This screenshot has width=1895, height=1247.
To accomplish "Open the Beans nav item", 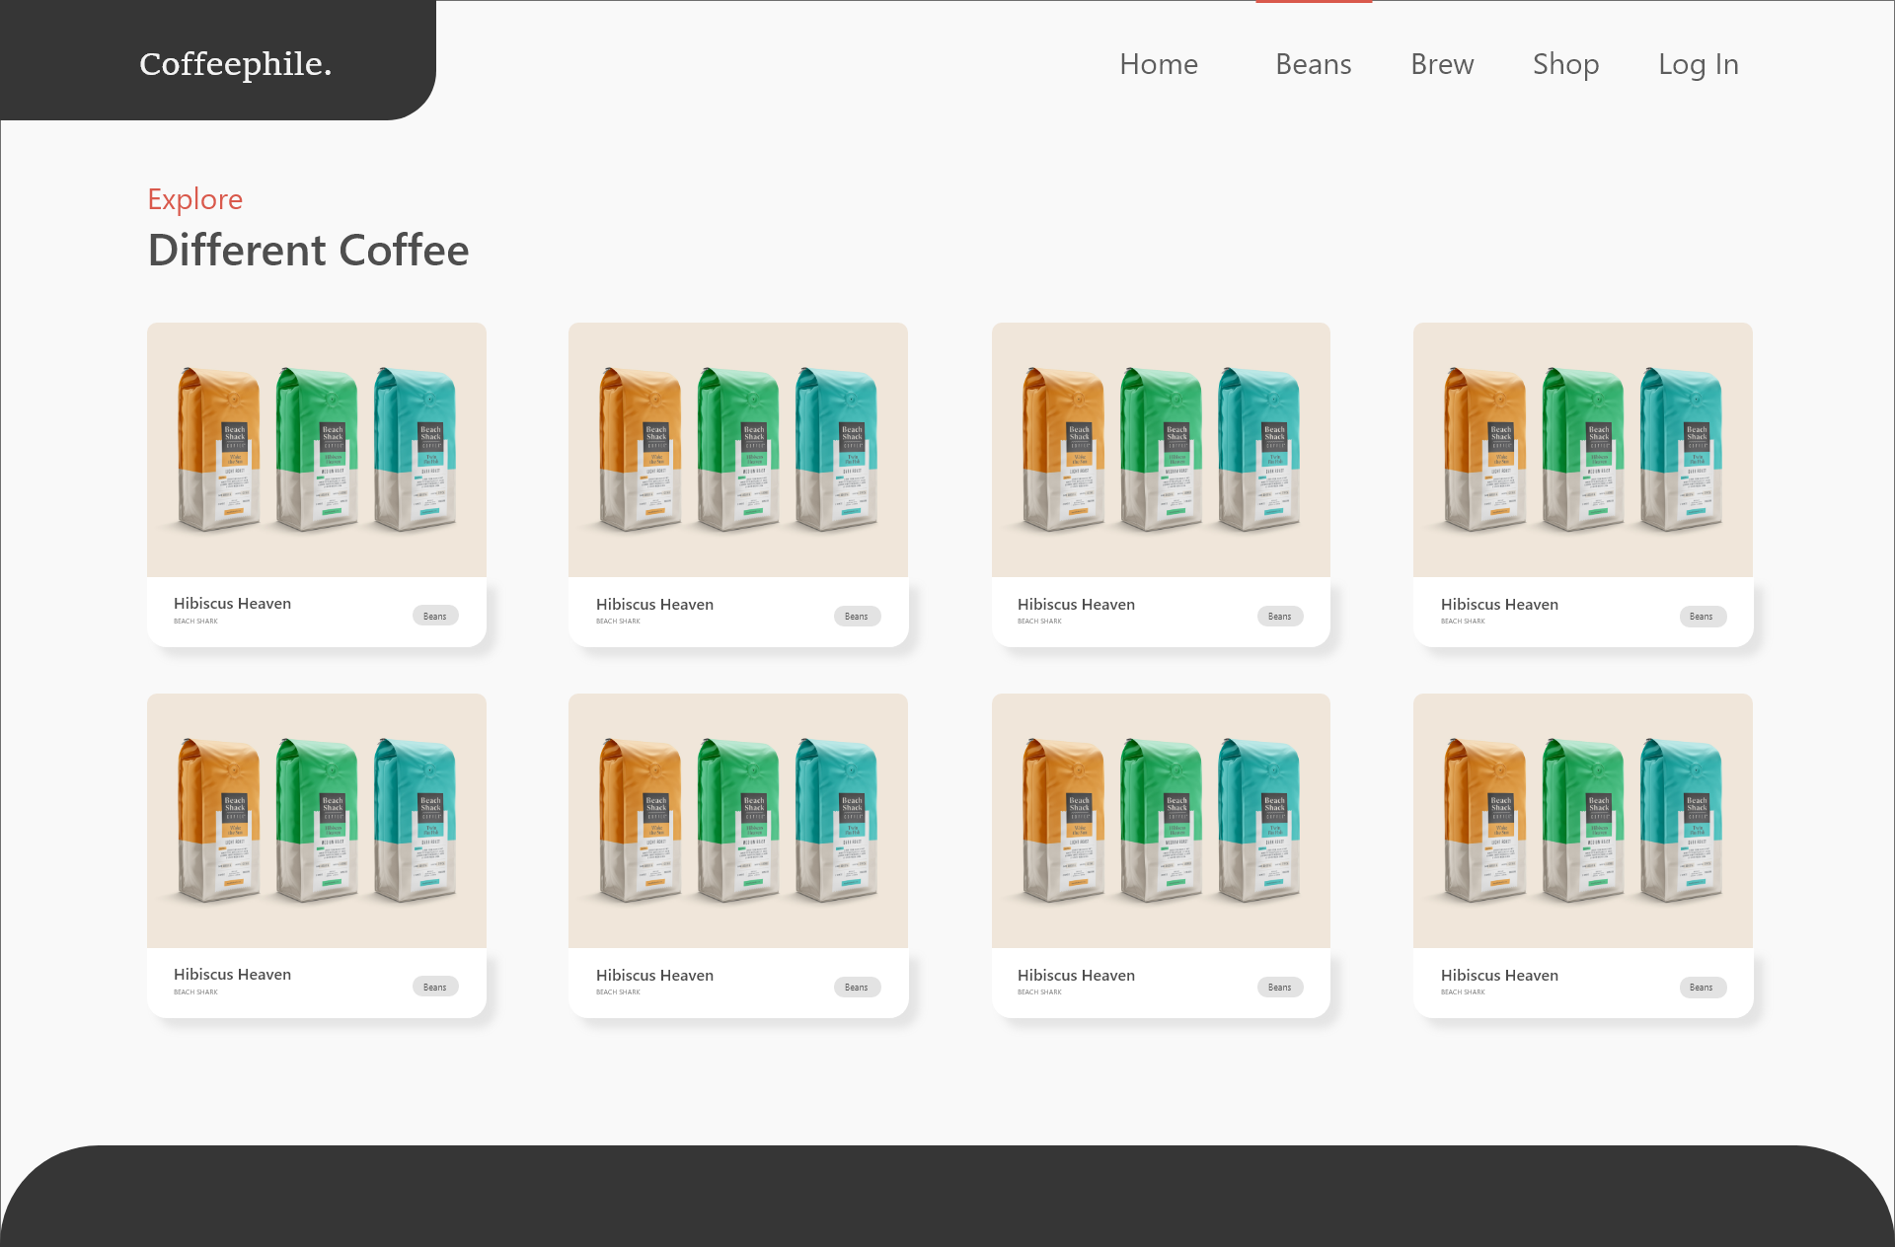I will 1313,64.
